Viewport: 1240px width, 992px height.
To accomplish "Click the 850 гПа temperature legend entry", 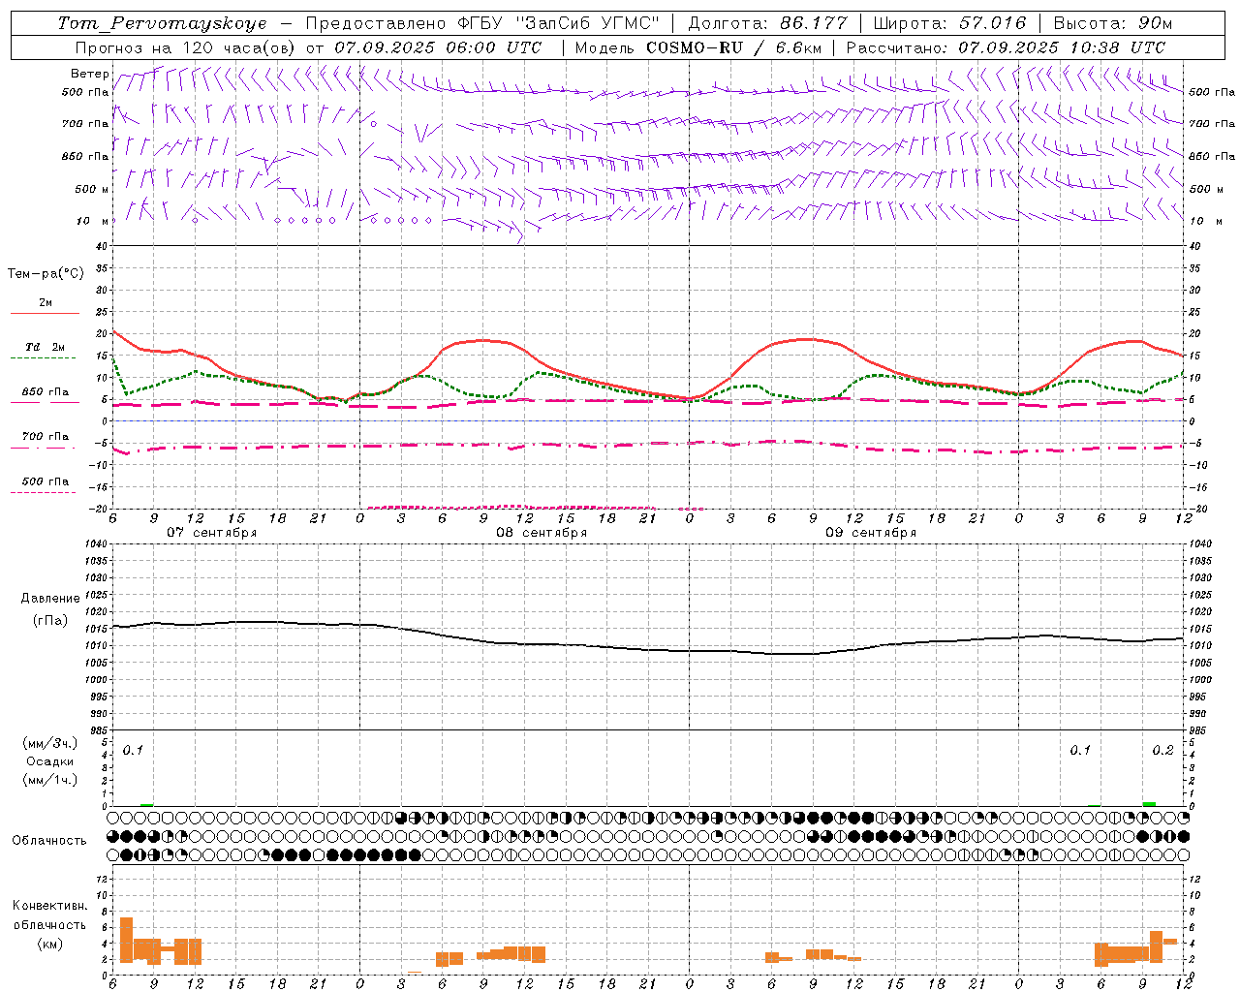I will pyautogui.click(x=46, y=392).
